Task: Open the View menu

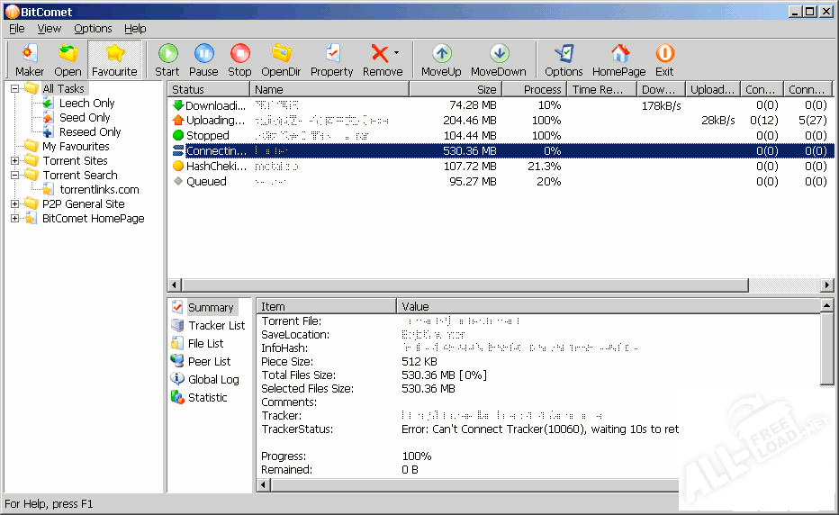Action: tap(50, 29)
